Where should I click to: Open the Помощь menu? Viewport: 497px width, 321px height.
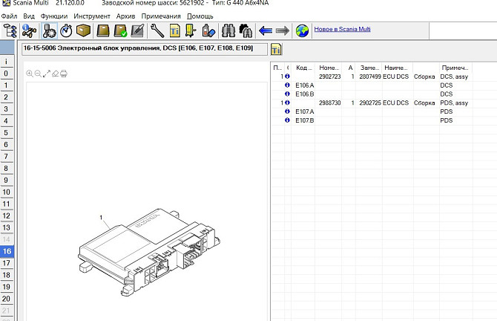(x=200, y=16)
